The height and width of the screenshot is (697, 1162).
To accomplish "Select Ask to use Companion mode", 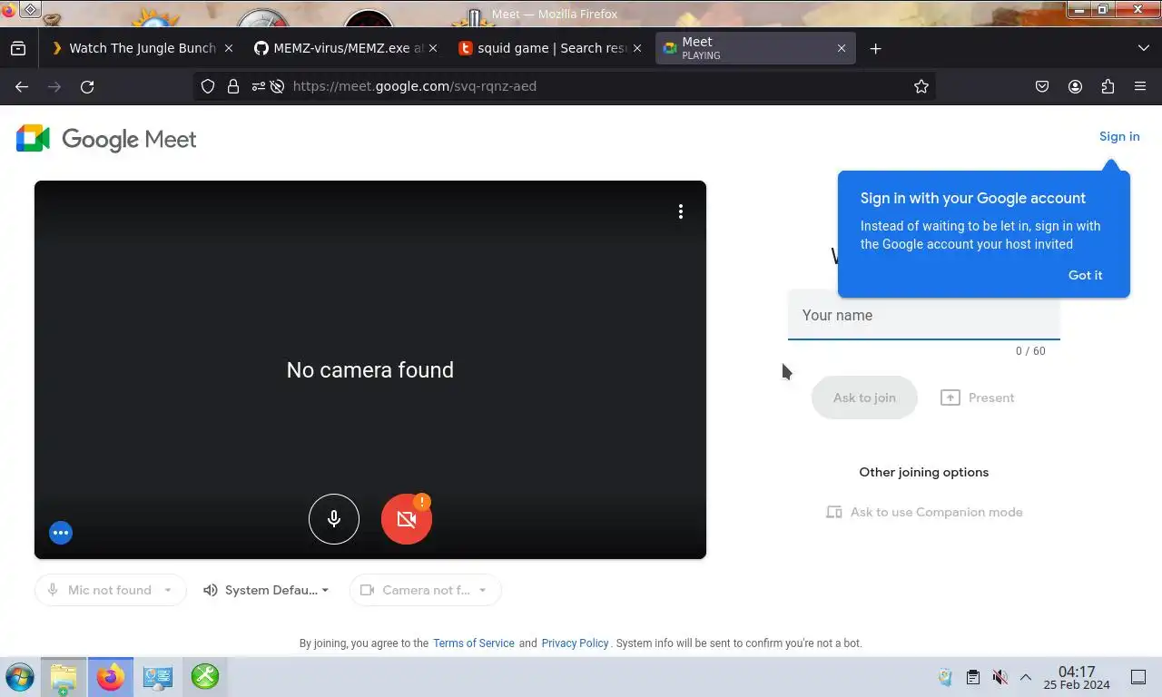I will tap(924, 512).
